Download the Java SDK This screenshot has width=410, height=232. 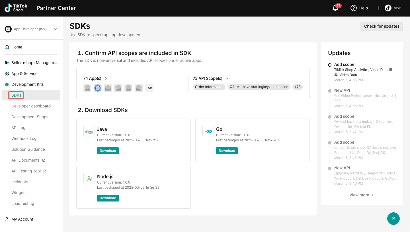108,151
